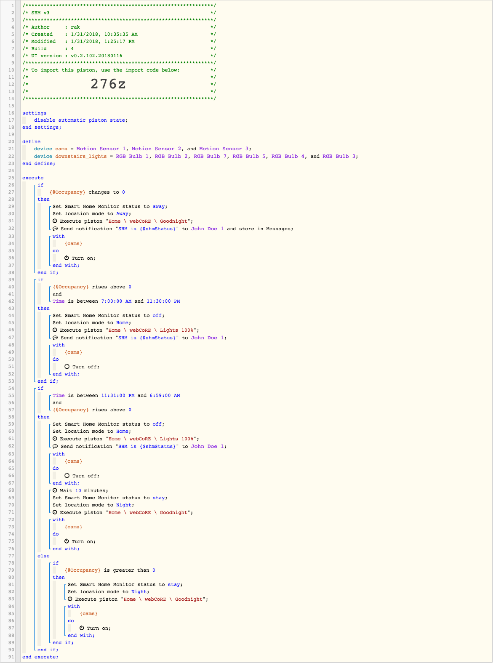496x666 pixels.
Task: Click '{cams}' on line 34
Action: click(x=74, y=243)
